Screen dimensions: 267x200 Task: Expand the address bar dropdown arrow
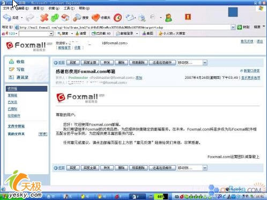tap(233, 27)
